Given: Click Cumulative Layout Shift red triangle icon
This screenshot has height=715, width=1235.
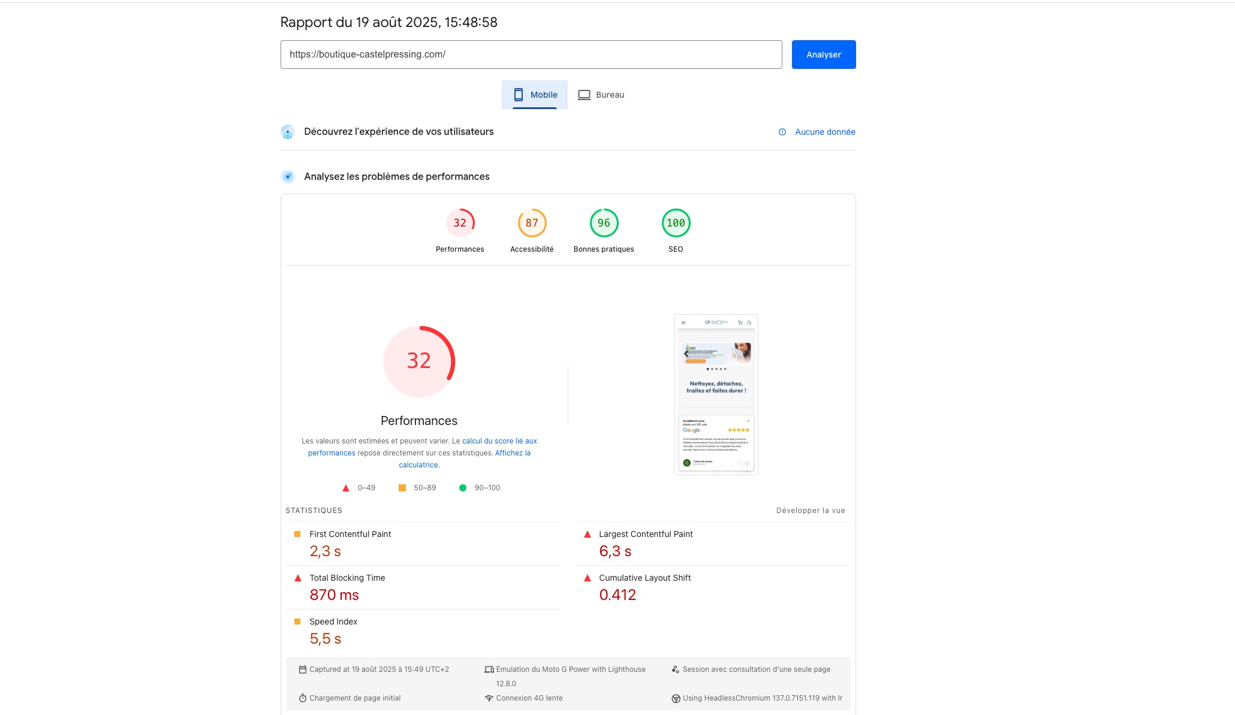Looking at the screenshot, I should pos(588,578).
